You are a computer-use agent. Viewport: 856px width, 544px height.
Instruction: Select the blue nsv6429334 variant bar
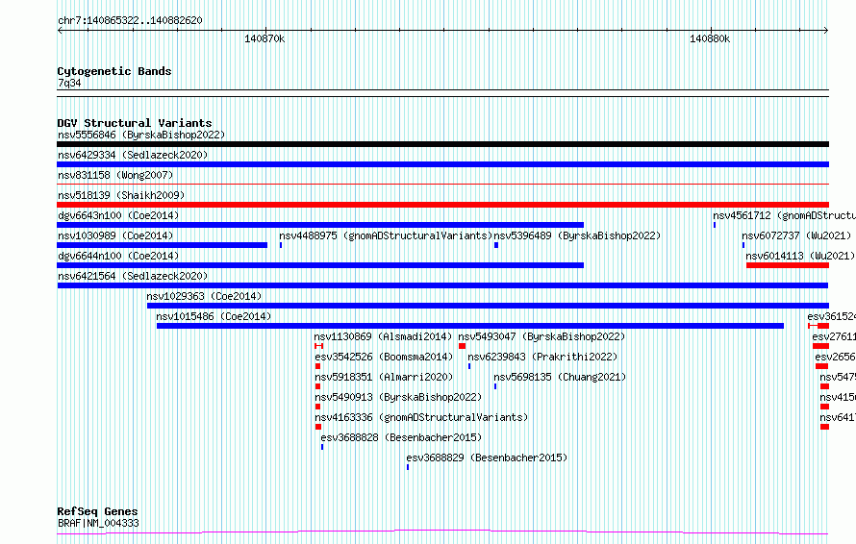(x=442, y=164)
